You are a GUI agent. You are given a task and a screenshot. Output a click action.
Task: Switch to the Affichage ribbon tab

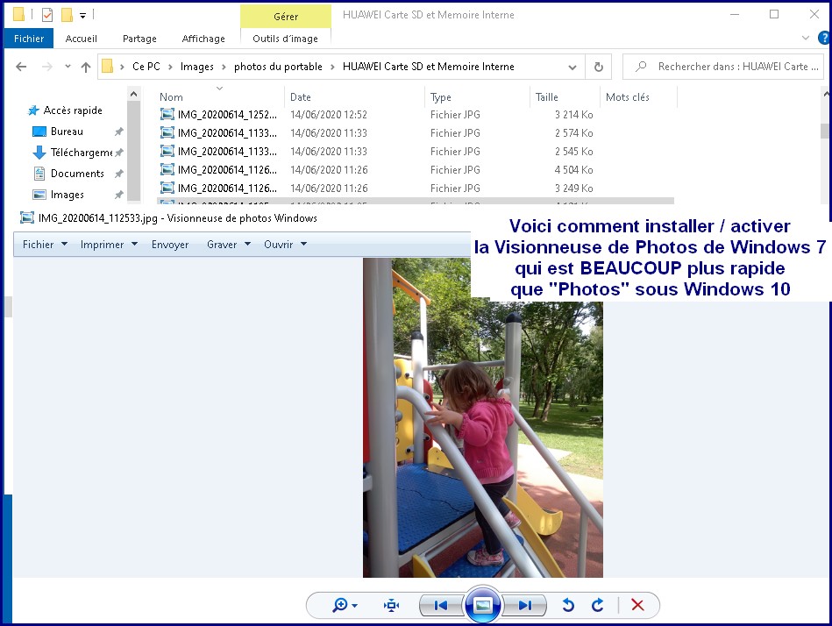[203, 39]
